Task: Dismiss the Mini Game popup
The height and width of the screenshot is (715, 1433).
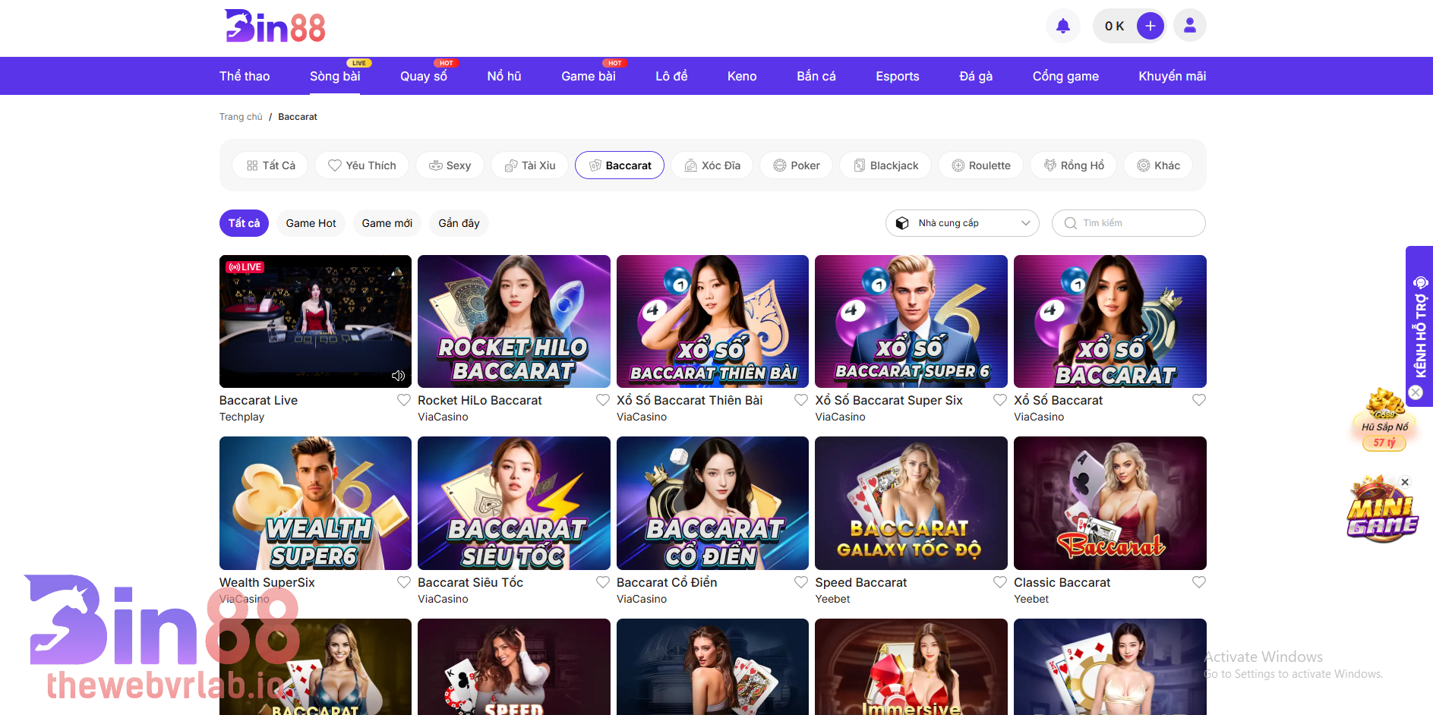Action: click(x=1405, y=482)
